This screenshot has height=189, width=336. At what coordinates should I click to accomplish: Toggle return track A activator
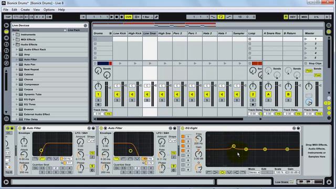(x=268, y=94)
